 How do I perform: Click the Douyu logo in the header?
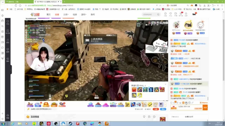click(35, 14)
